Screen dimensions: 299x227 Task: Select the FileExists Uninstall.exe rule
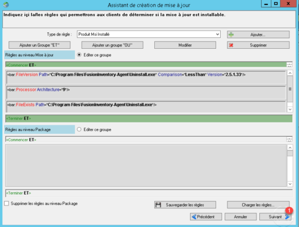pyautogui.click(x=146, y=107)
